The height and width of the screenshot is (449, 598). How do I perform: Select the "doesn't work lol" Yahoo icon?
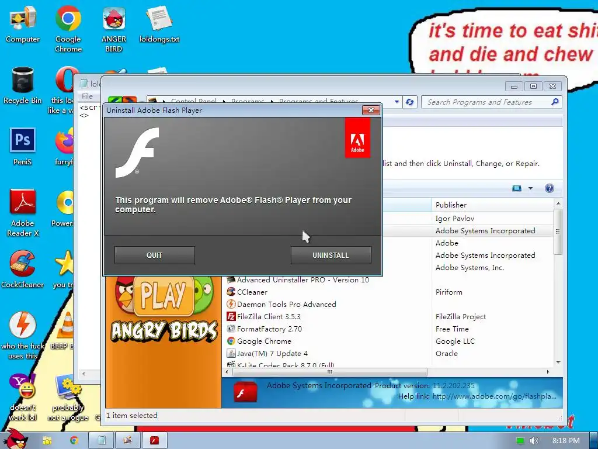[23, 397]
